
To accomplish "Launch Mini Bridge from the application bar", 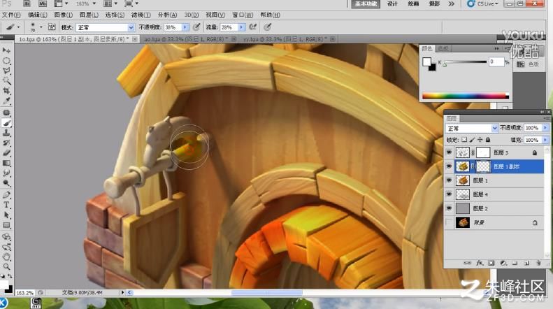I will click(43, 3).
